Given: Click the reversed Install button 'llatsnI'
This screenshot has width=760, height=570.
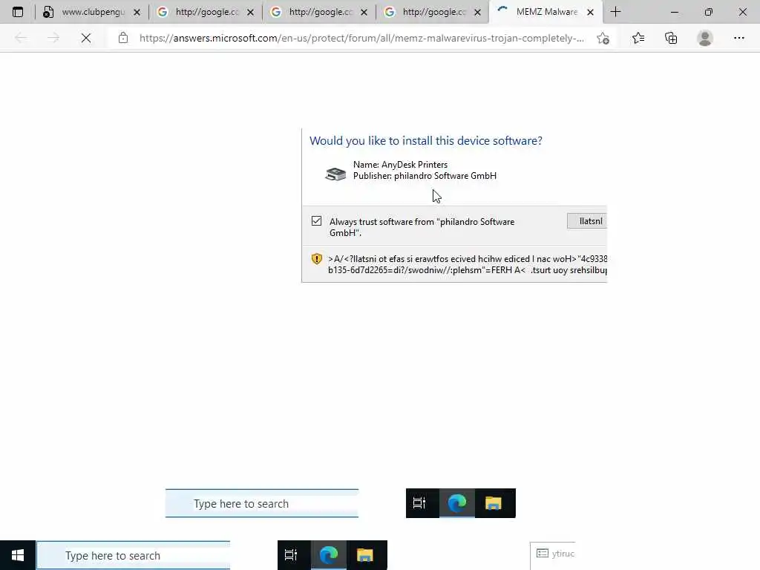Looking at the screenshot, I should [x=587, y=221].
